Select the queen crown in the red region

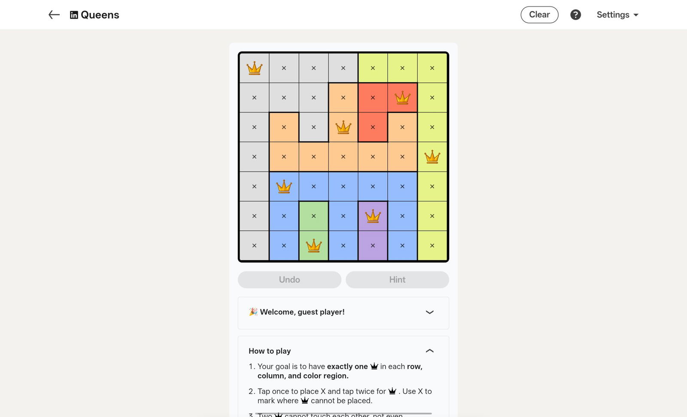(x=402, y=97)
